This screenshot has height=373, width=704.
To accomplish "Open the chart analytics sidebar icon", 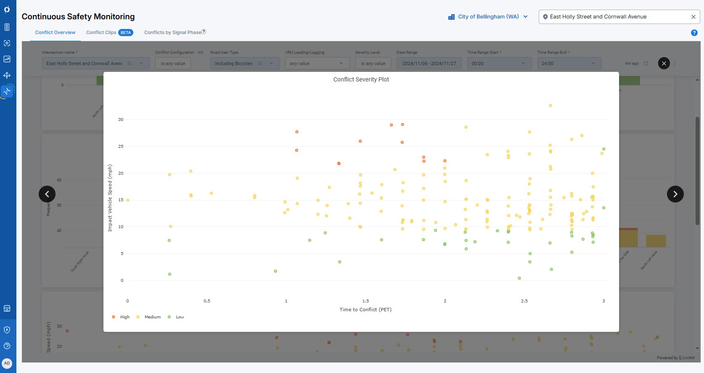I will (x=7, y=59).
